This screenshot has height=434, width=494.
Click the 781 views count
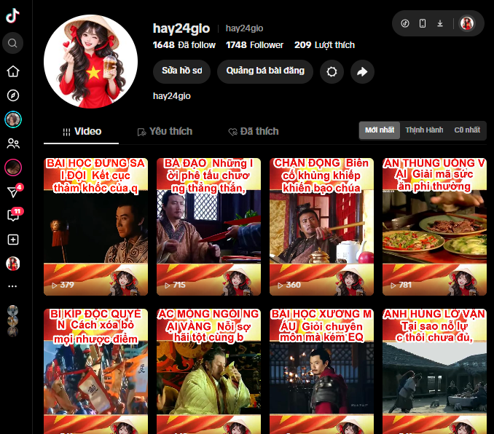401,285
